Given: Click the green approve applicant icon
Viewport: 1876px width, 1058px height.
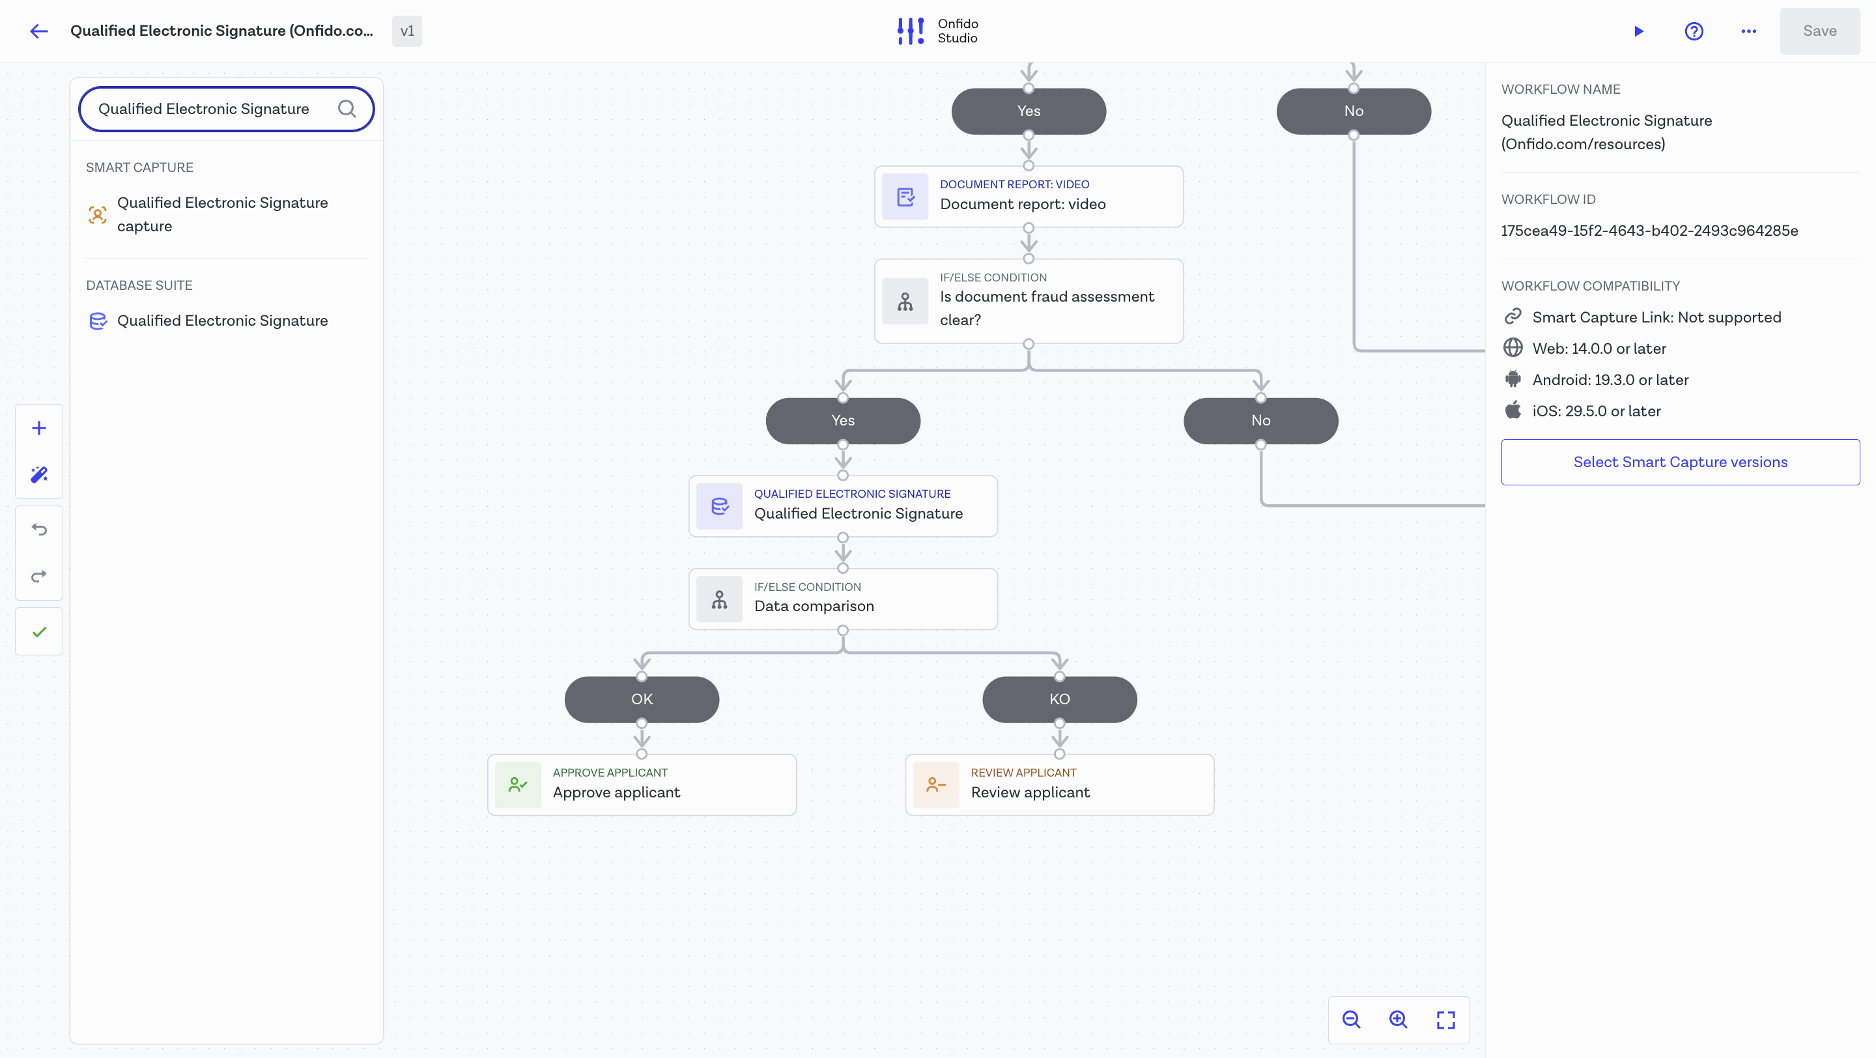Looking at the screenshot, I should pyautogui.click(x=518, y=785).
